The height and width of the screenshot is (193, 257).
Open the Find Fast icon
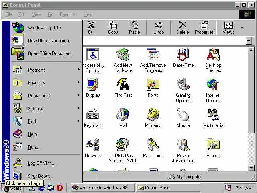pos(123,88)
